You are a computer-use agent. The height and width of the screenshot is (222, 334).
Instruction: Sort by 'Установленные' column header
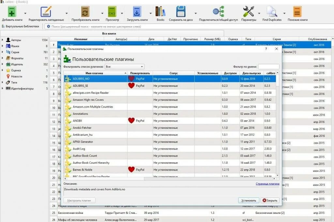click(208, 73)
